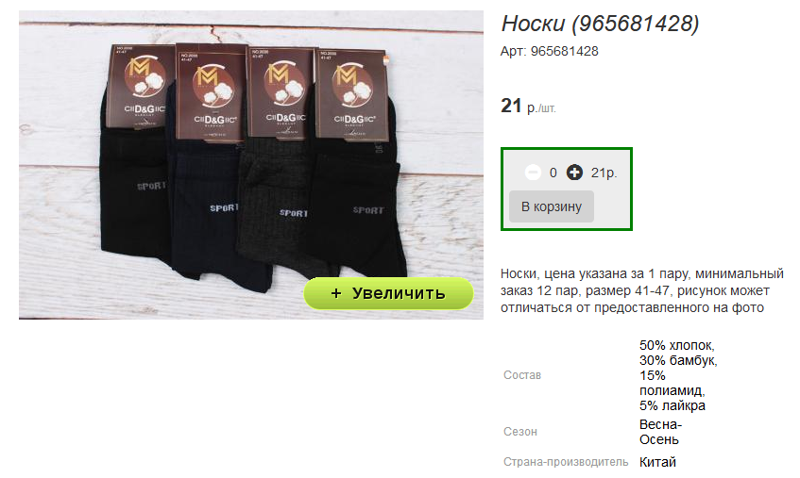Click the rightmost black sock in photo
This screenshot has width=800, height=478.
pyautogui.click(x=365, y=214)
